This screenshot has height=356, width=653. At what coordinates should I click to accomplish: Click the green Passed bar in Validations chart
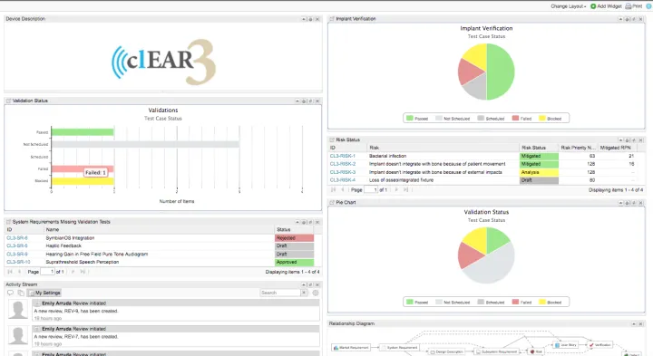point(83,132)
